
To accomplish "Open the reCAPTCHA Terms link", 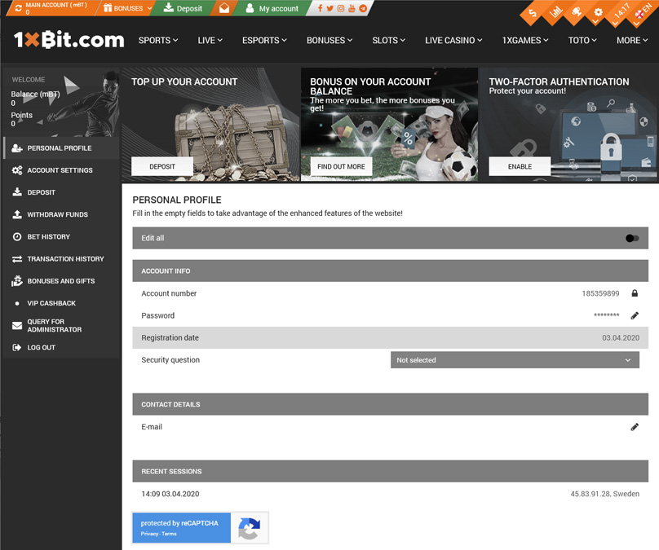I will [x=169, y=534].
